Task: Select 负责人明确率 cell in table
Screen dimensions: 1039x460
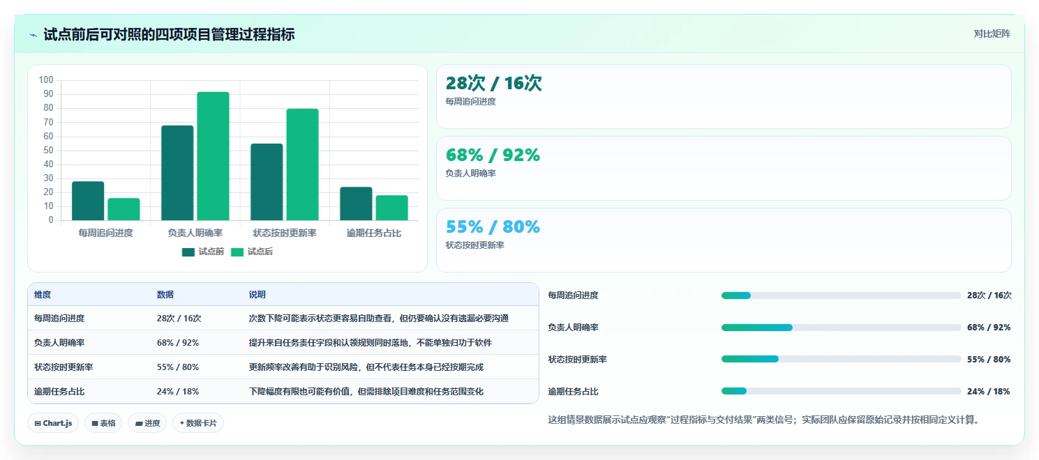Action: [59, 342]
